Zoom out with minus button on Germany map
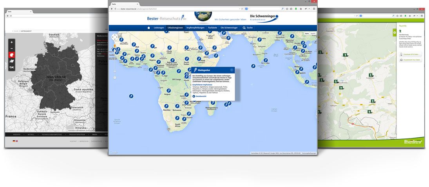 [11, 49]
